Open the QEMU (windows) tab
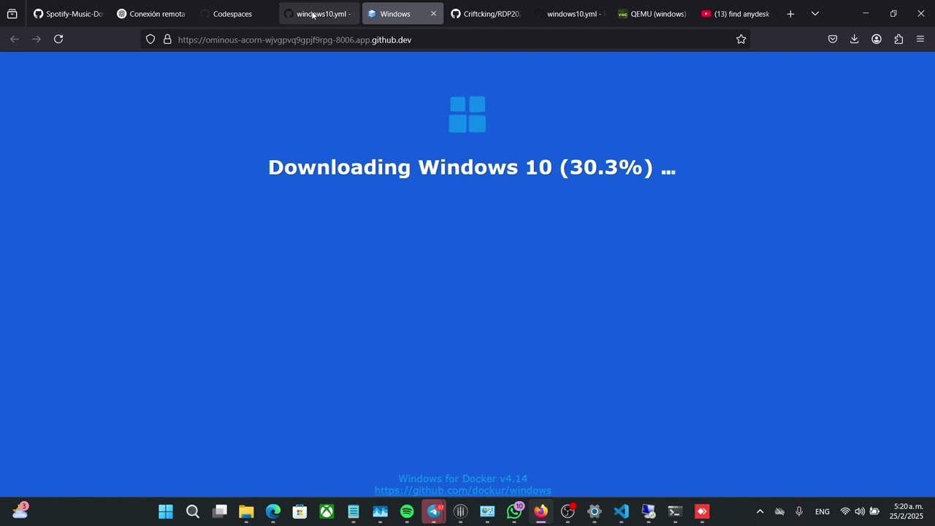935x526 pixels. coord(652,14)
